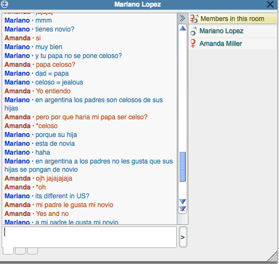Select the third blank tab below input
The width and height of the screenshot is (279, 264).
pyautogui.click(x=33, y=251)
